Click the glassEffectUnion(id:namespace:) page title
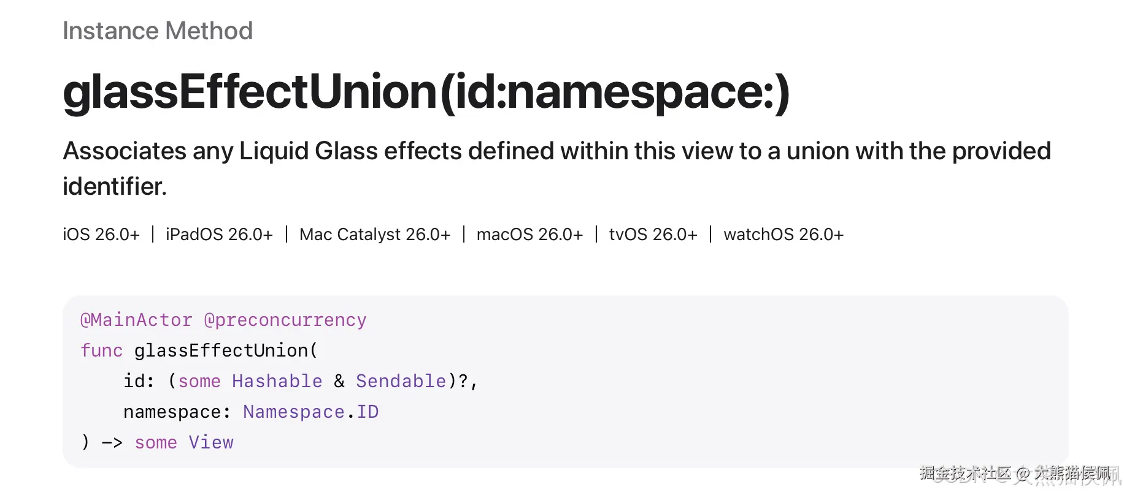Viewport: 1124px width, 495px height. pos(426,92)
